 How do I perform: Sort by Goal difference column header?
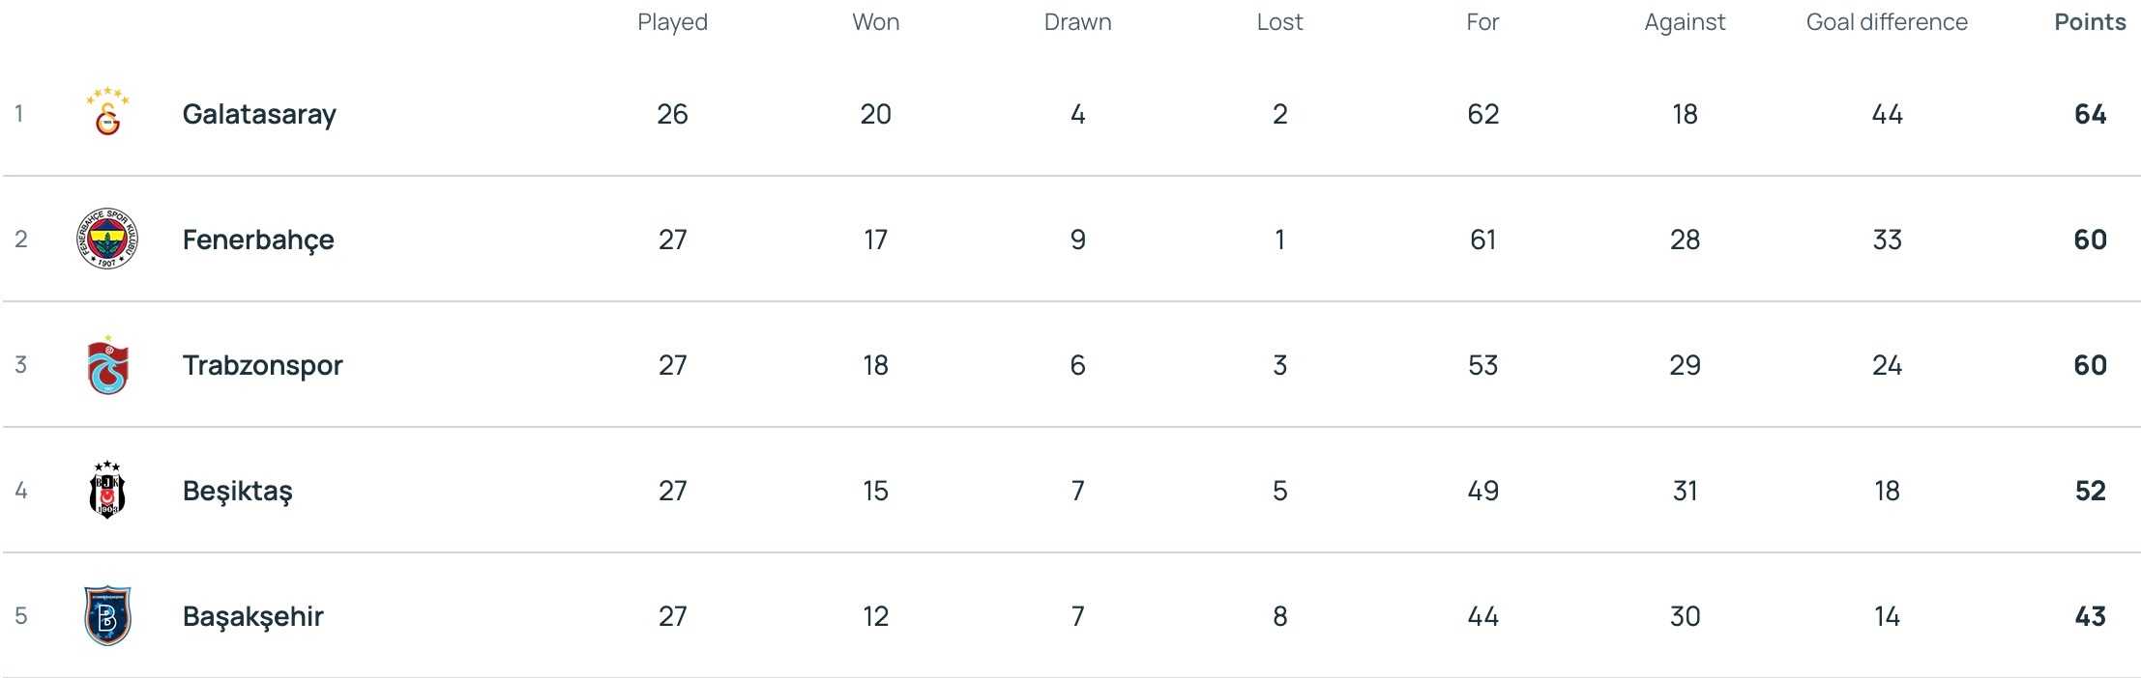[x=1886, y=22]
